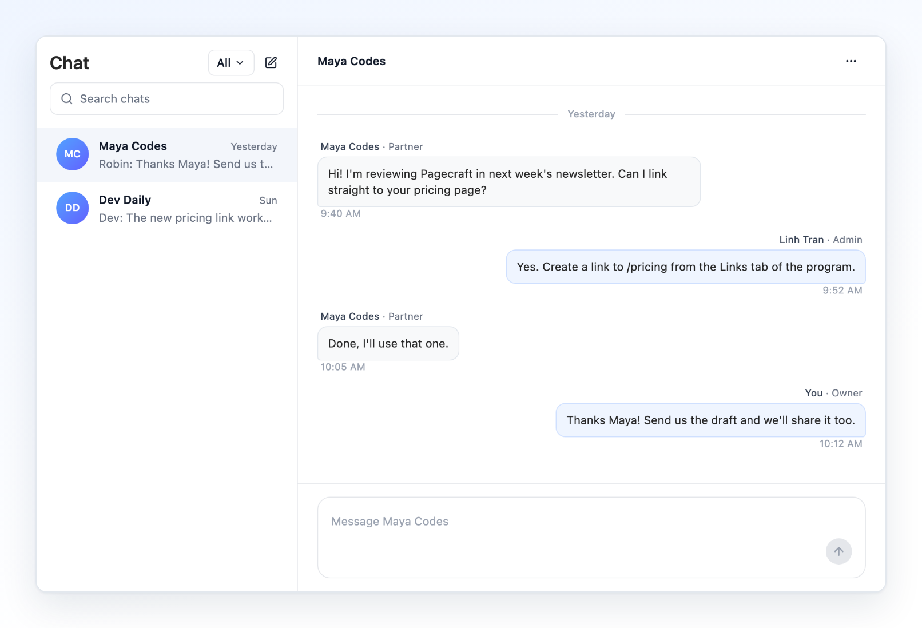Open the MC avatar for Maya Codes

(73, 154)
